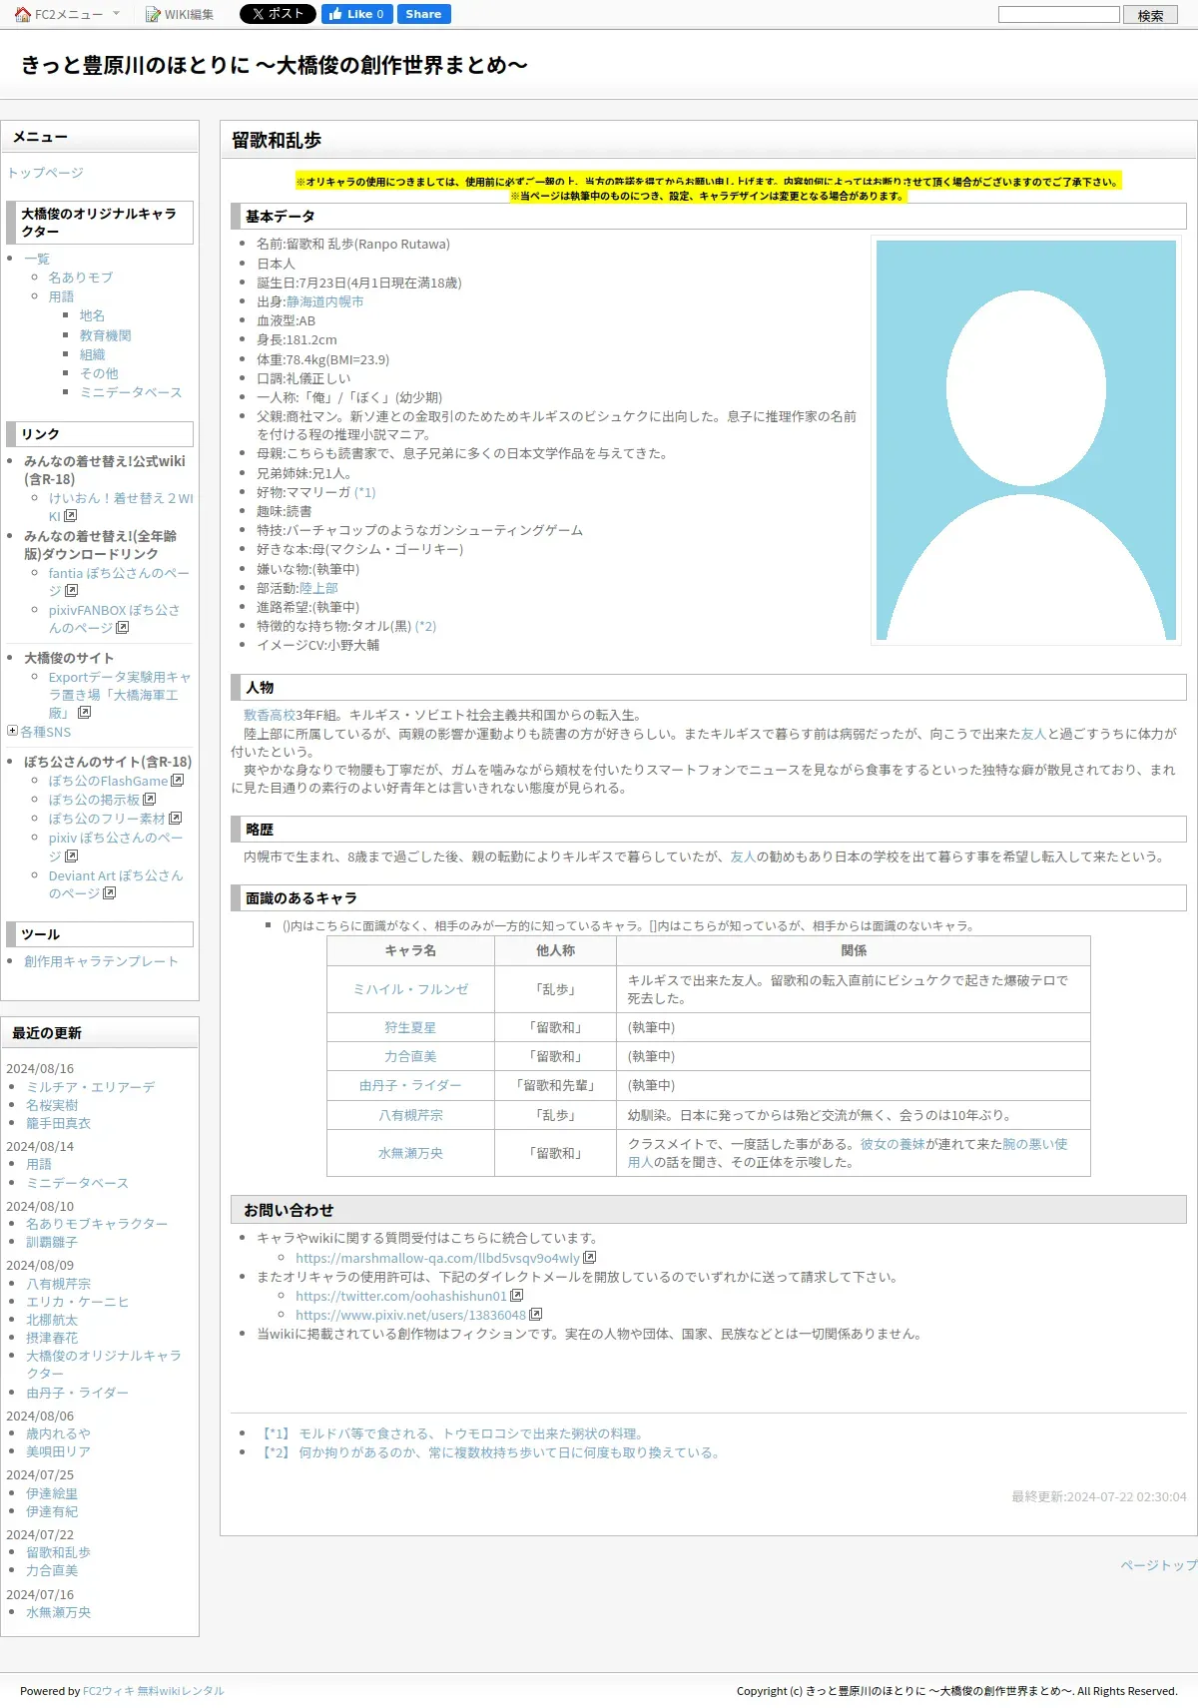Open 名桜実樹 in recent updates
1198x1708 pixels.
(x=52, y=1105)
